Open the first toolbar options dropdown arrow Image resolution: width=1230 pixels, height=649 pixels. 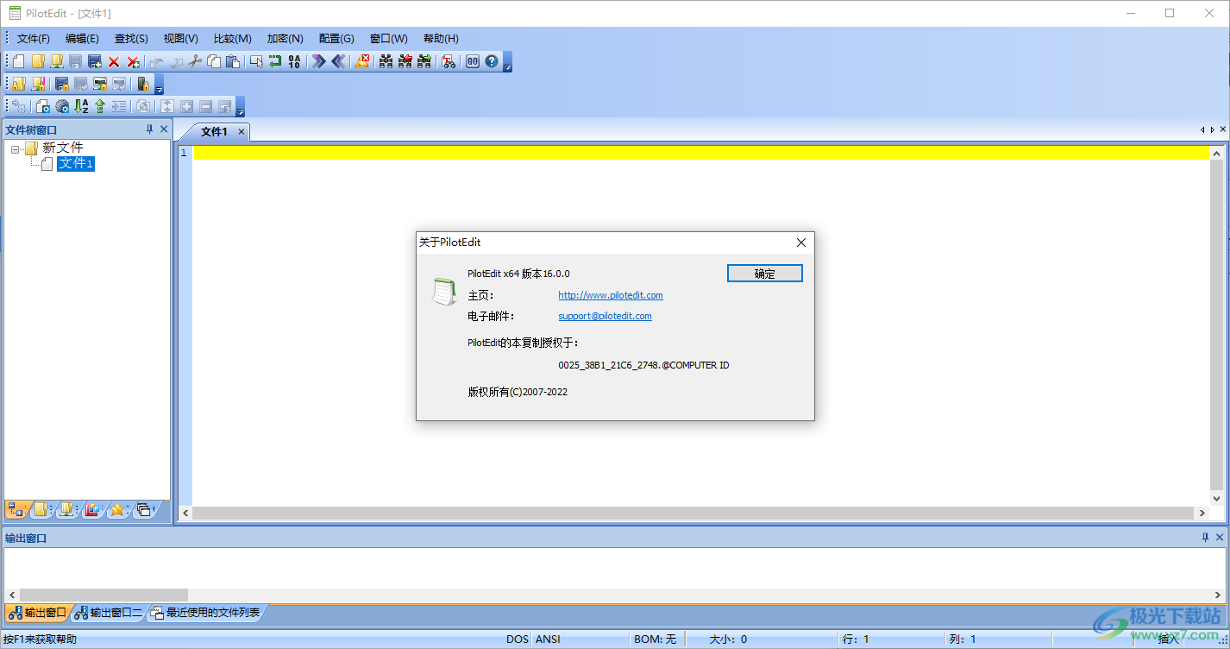click(508, 62)
